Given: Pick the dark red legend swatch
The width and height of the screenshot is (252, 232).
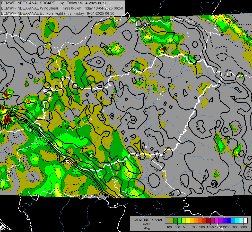Looking at the screenshot, I should 208,221.
